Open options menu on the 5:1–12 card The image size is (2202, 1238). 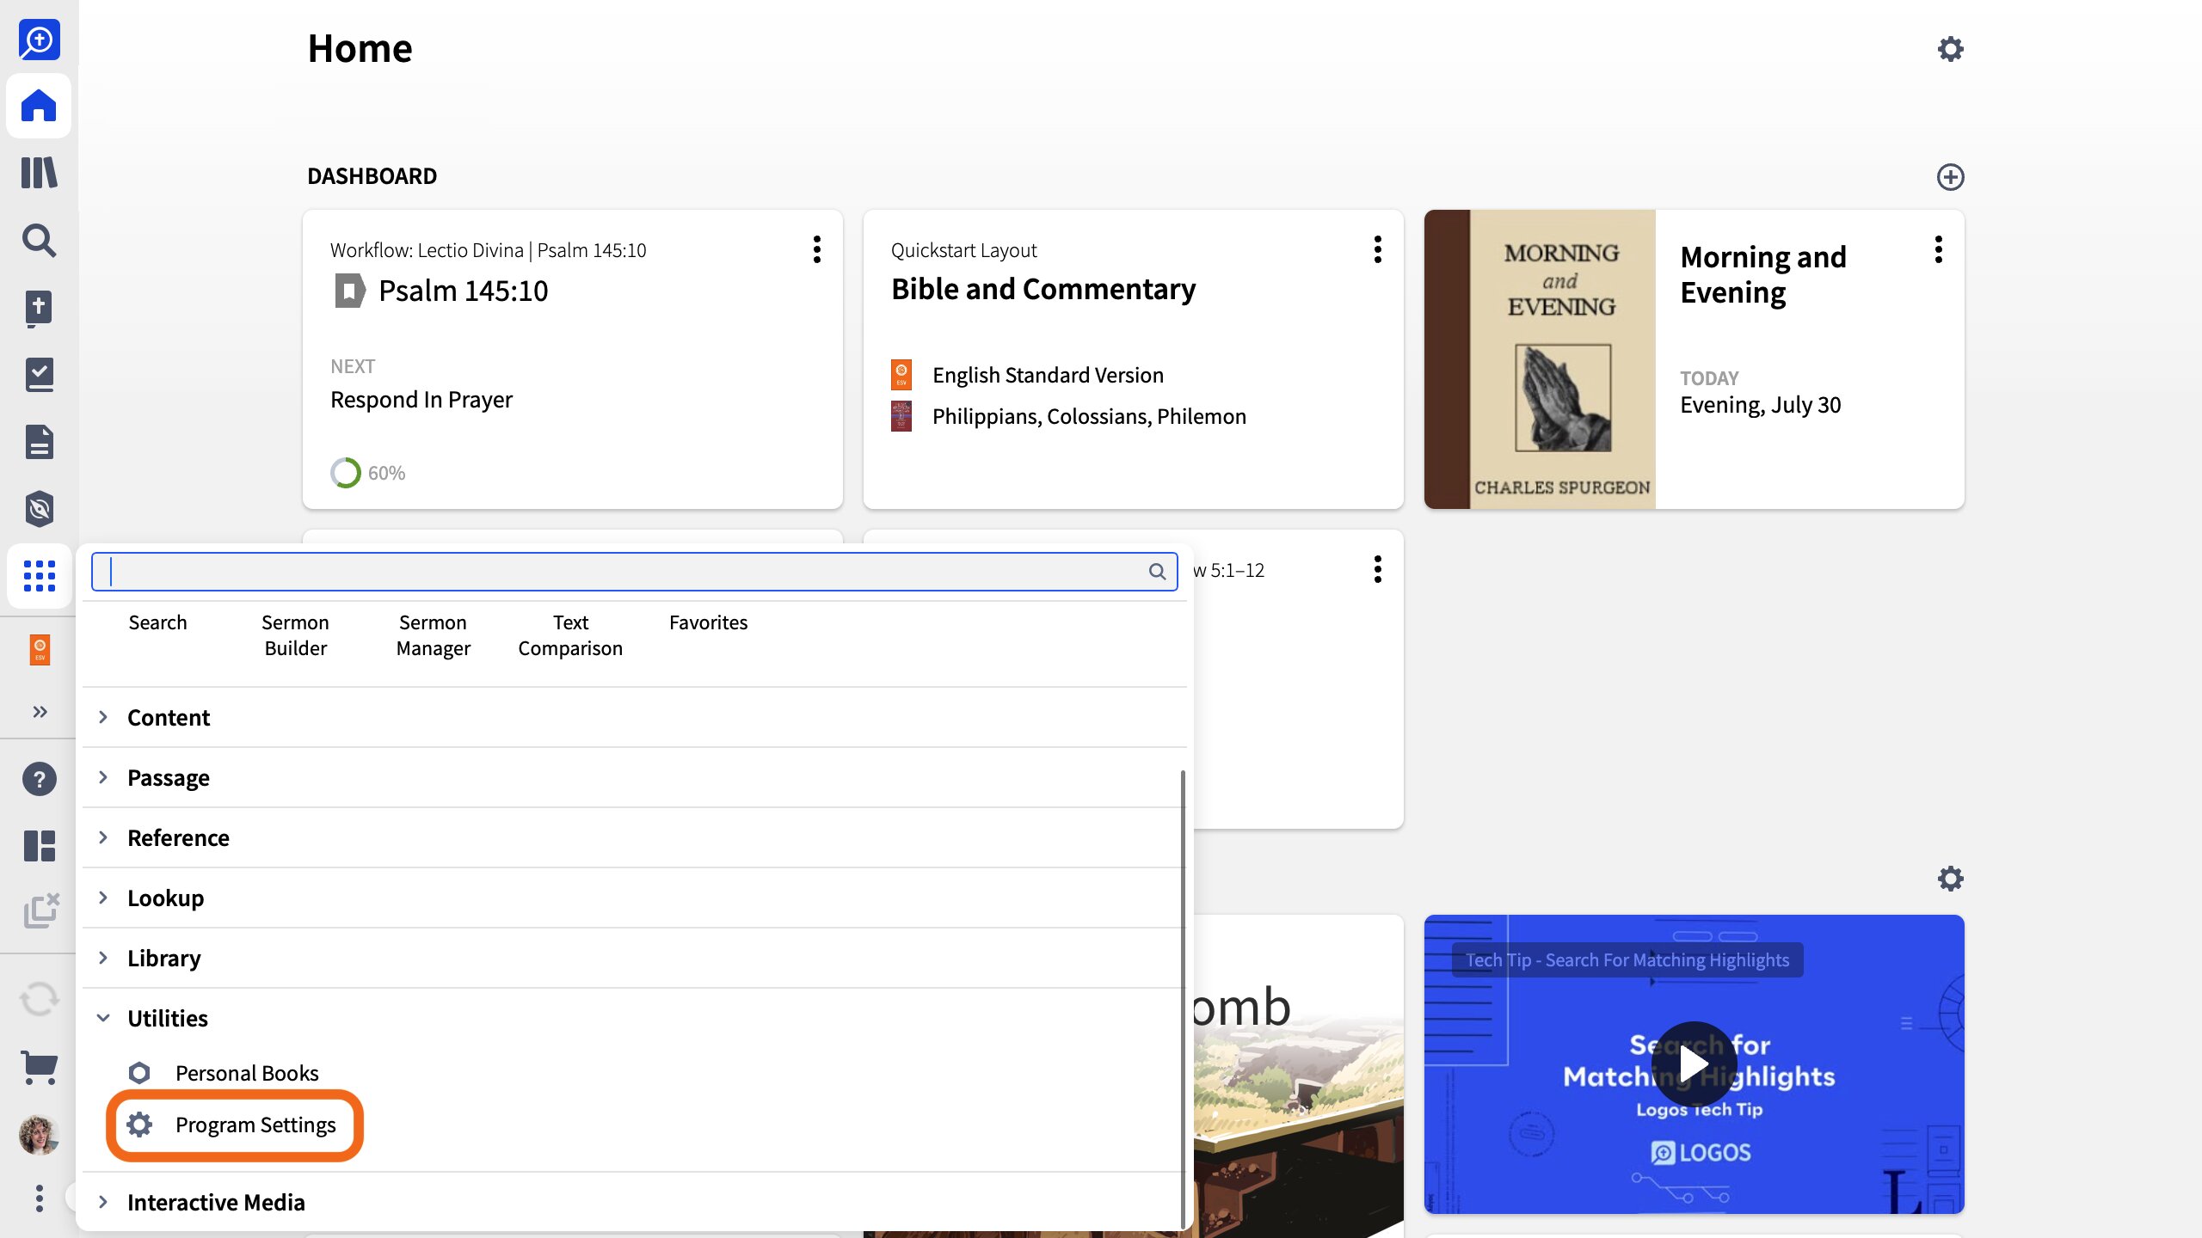click(1377, 569)
